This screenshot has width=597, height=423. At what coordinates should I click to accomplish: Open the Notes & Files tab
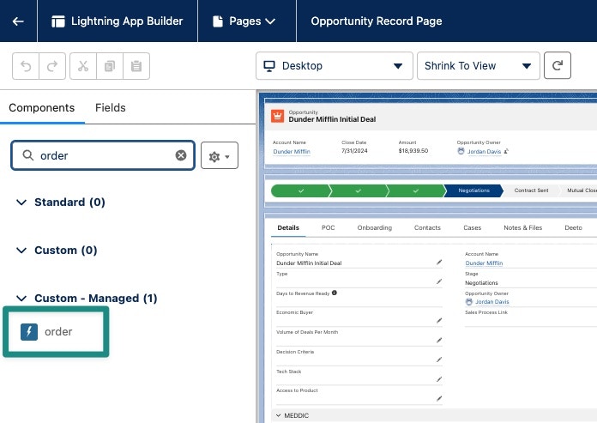[x=522, y=227]
